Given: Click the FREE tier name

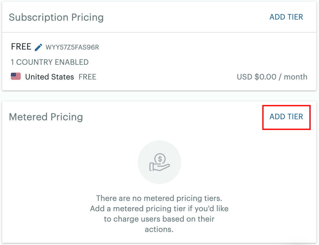Looking at the screenshot, I should click(x=21, y=47).
